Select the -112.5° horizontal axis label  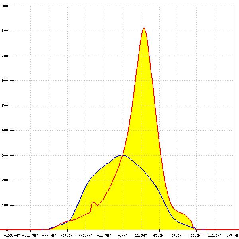(30, 235)
